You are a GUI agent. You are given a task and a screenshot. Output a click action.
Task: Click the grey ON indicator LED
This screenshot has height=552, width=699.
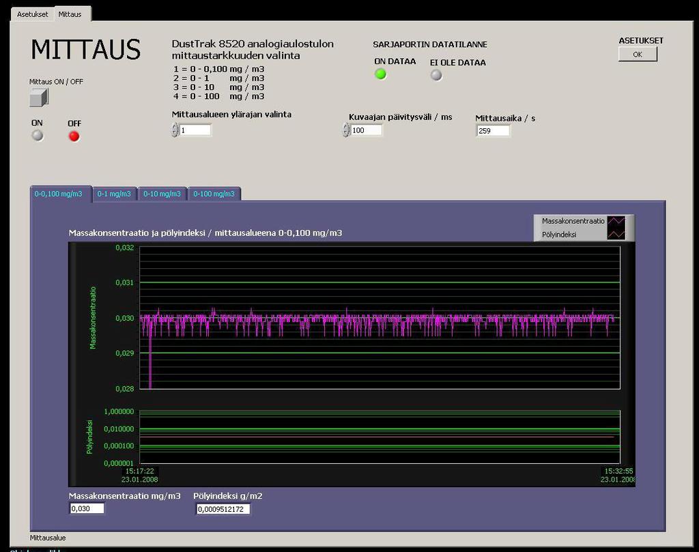38,135
